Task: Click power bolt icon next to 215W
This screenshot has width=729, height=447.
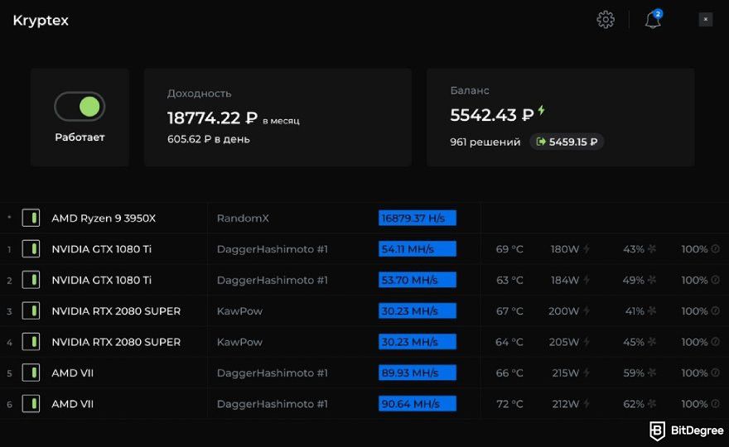Action: pyautogui.click(x=587, y=372)
